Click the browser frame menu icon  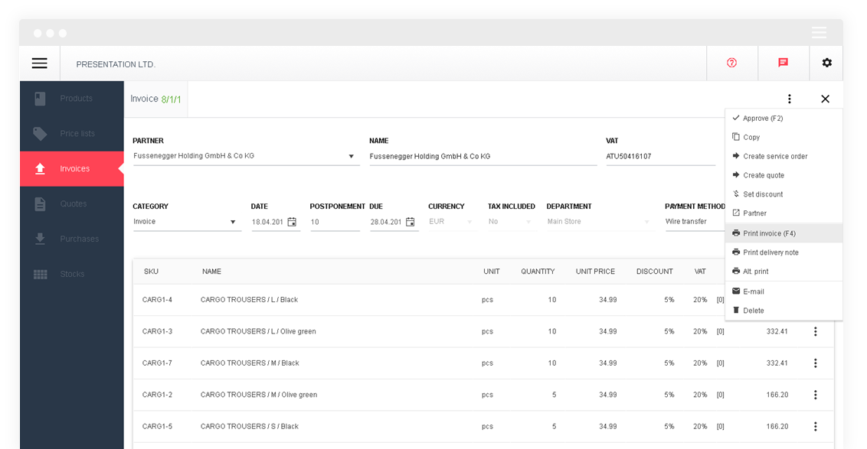tap(819, 33)
